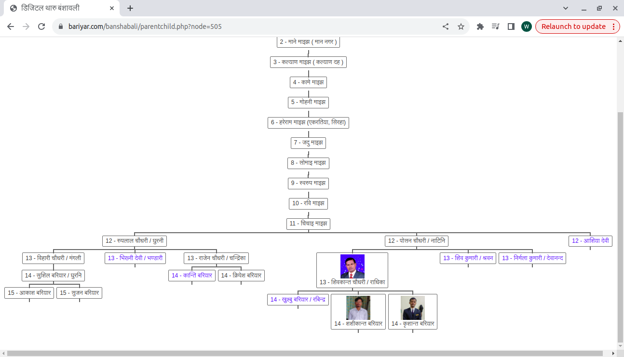Go back to the previous page
This screenshot has height=357, width=624.
click(11, 26)
